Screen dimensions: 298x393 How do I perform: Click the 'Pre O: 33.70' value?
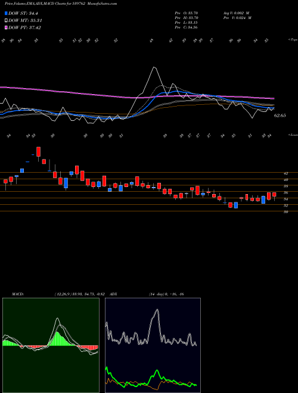[x=187, y=13]
